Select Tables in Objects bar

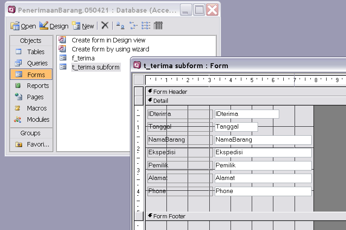click(x=31, y=52)
